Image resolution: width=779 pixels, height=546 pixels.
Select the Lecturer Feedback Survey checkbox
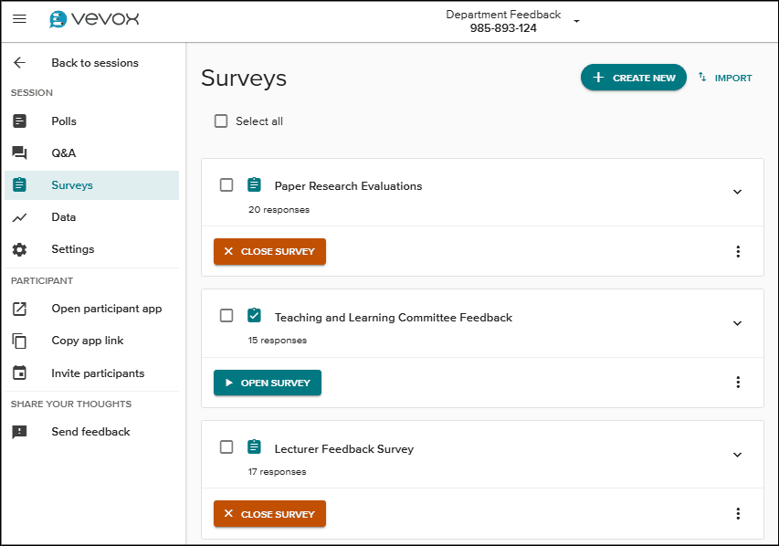pos(226,446)
